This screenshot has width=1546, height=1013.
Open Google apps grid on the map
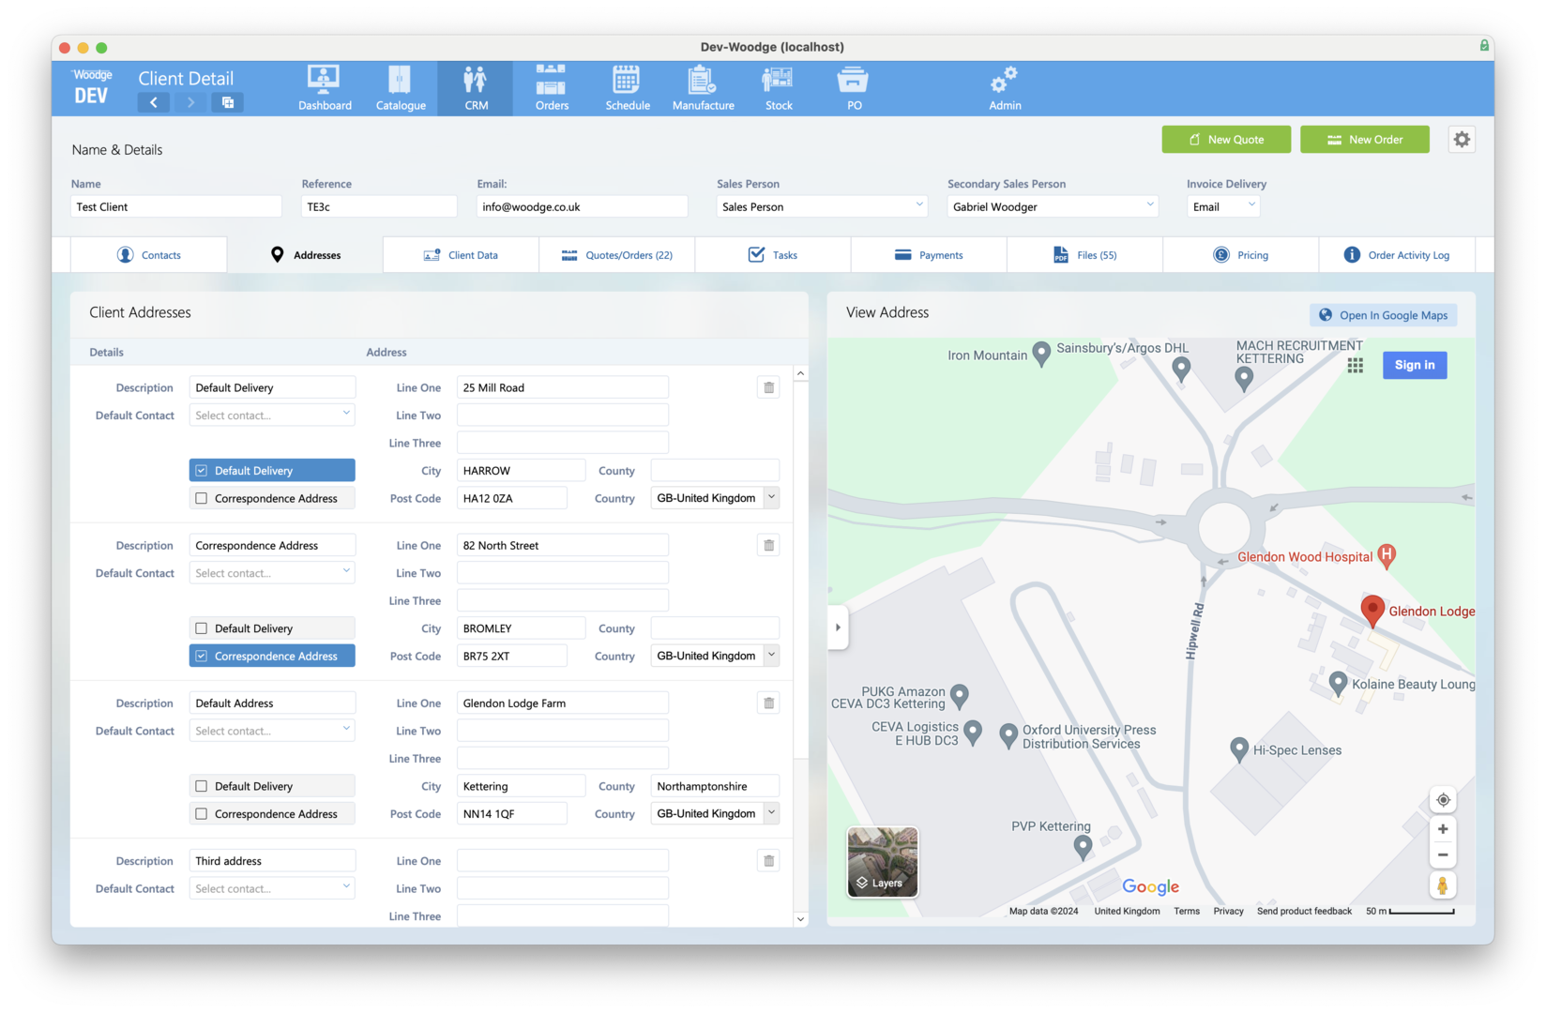[1356, 366]
